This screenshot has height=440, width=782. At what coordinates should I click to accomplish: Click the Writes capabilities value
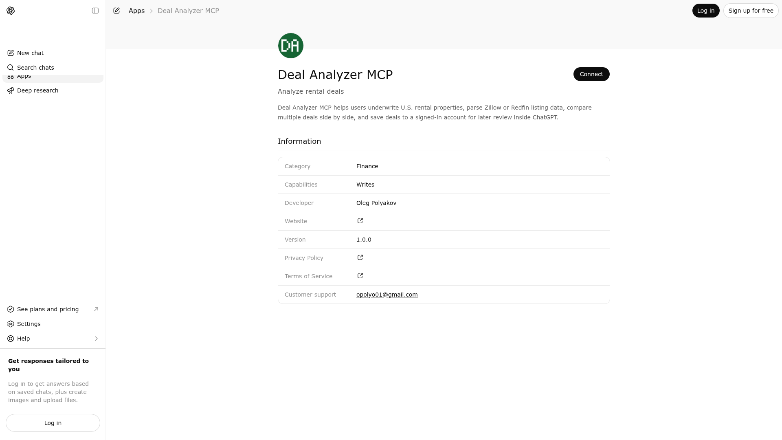pyautogui.click(x=365, y=185)
